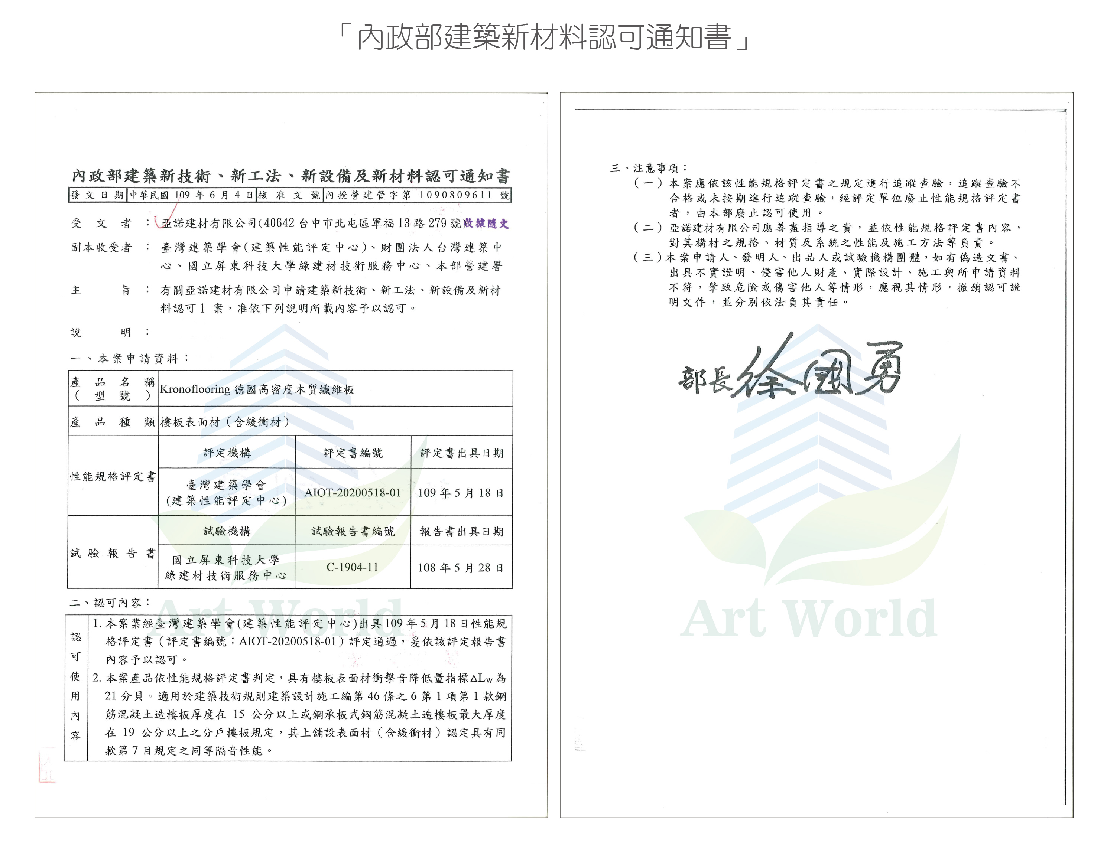Click the 試驗報告書編號 column header
Screen dimensions: 1107x845
click(353, 531)
